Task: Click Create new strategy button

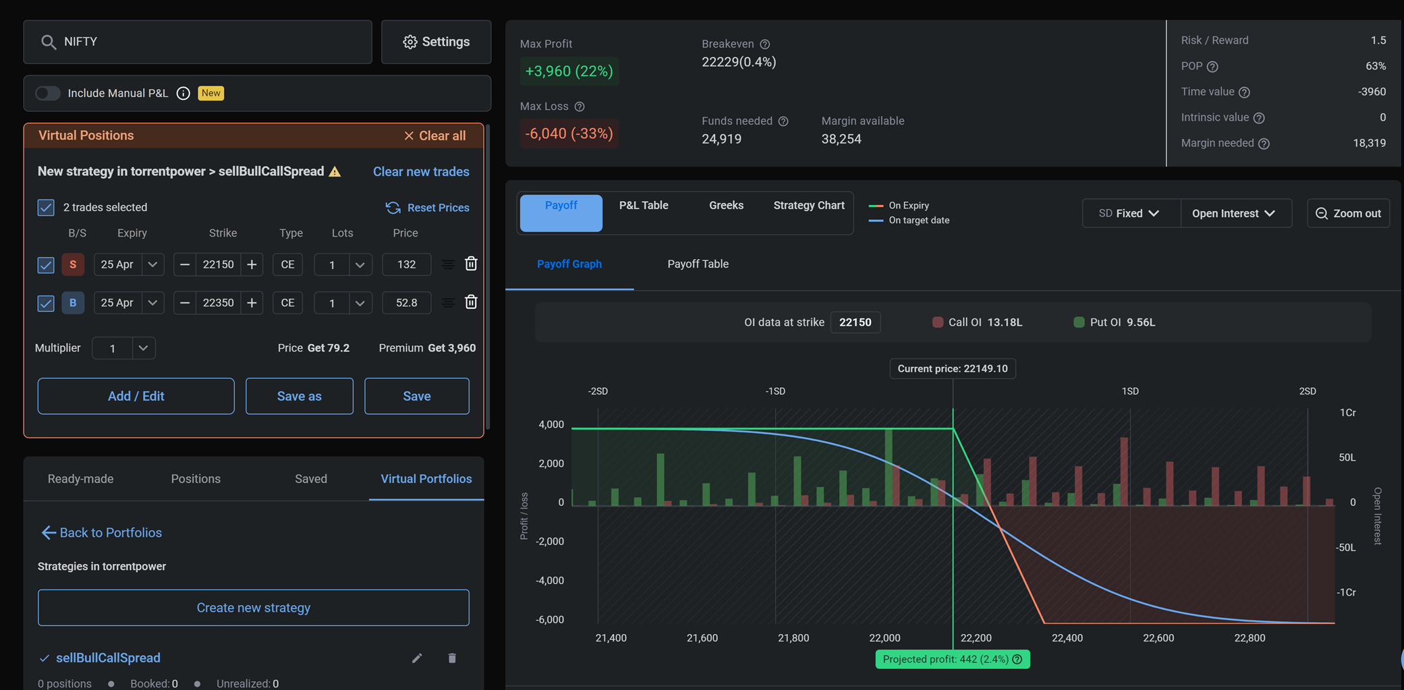Action: pos(253,608)
